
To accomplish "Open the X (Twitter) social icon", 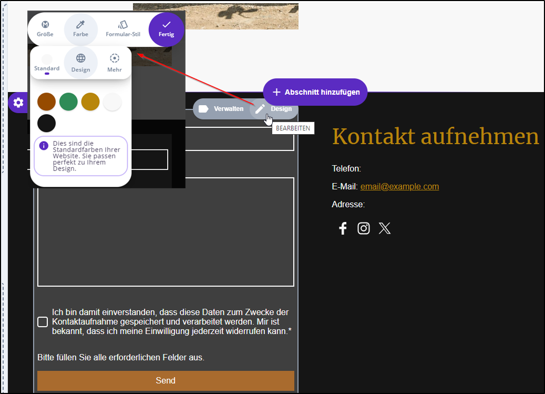I will click(385, 228).
